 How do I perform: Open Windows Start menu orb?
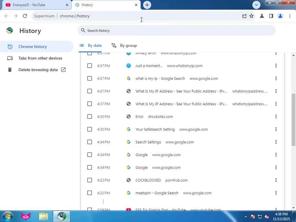click(8, 216)
